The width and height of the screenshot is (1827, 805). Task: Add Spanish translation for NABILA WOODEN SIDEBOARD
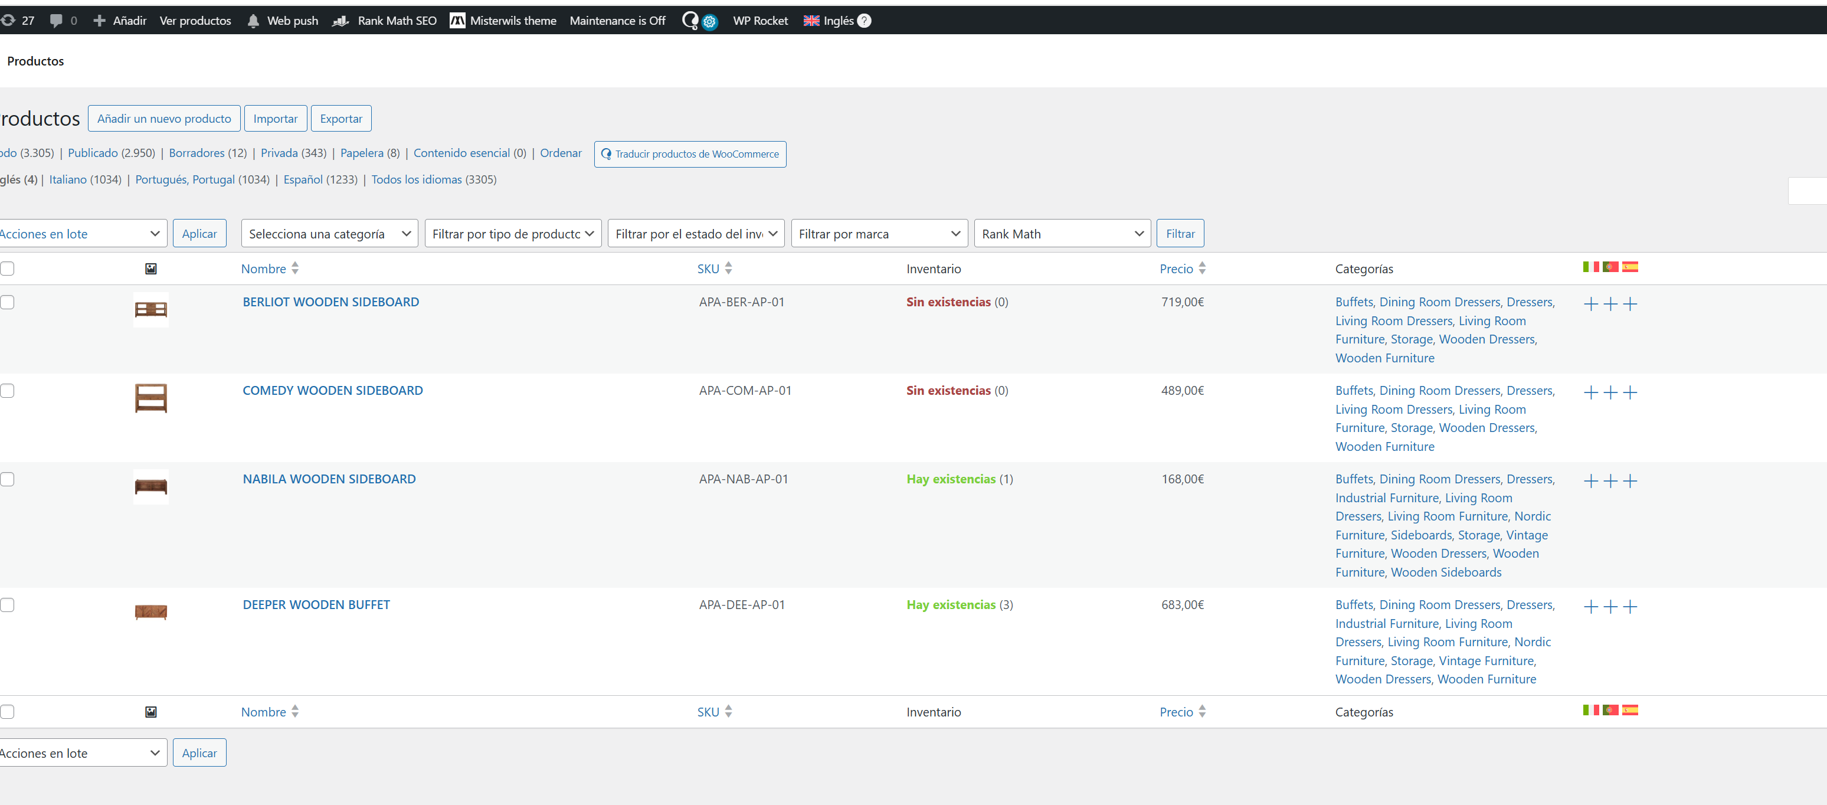tap(1630, 482)
